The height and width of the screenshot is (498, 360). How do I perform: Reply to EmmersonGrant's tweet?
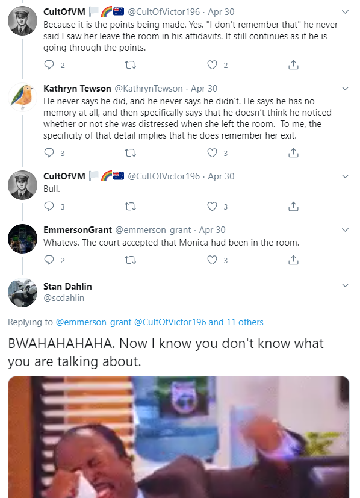click(49, 260)
